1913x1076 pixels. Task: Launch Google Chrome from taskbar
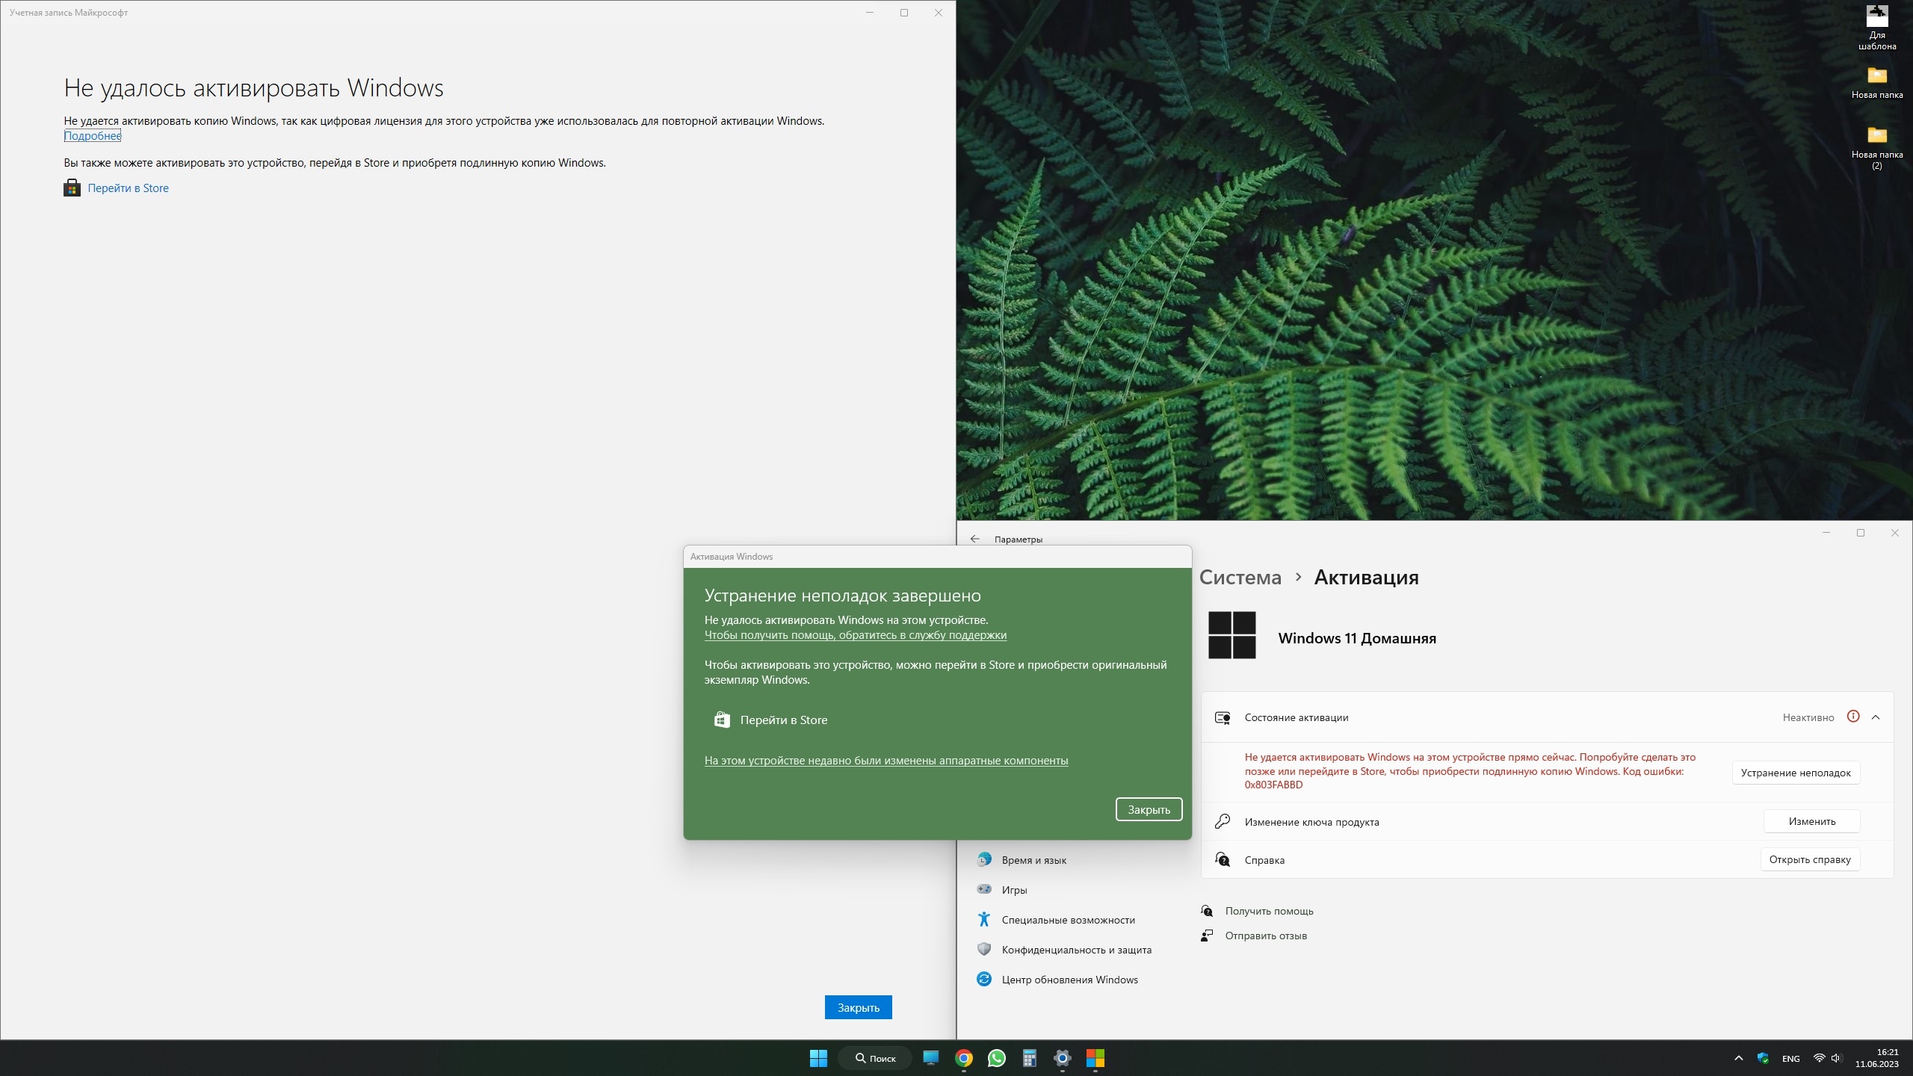click(964, 1058)
